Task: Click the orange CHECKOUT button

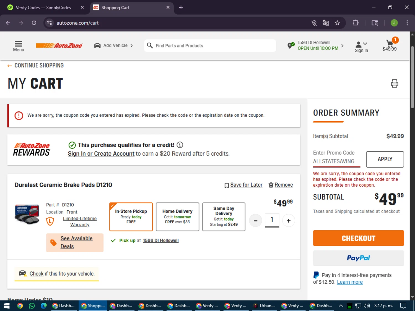Action: click(358, 238)
